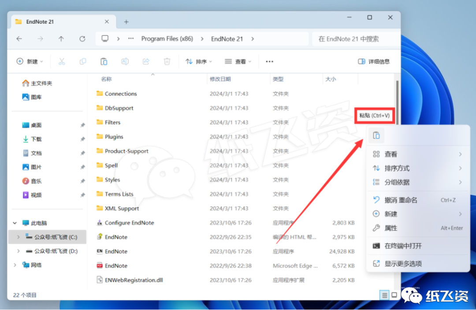Close the EndNote 21 tab
Image resolution: width=476 pixels, height=310 pixels.
[x=107, y=22]
